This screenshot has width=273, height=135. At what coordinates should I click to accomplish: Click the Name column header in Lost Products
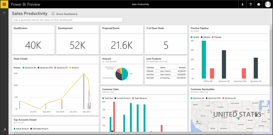(163, 67)
